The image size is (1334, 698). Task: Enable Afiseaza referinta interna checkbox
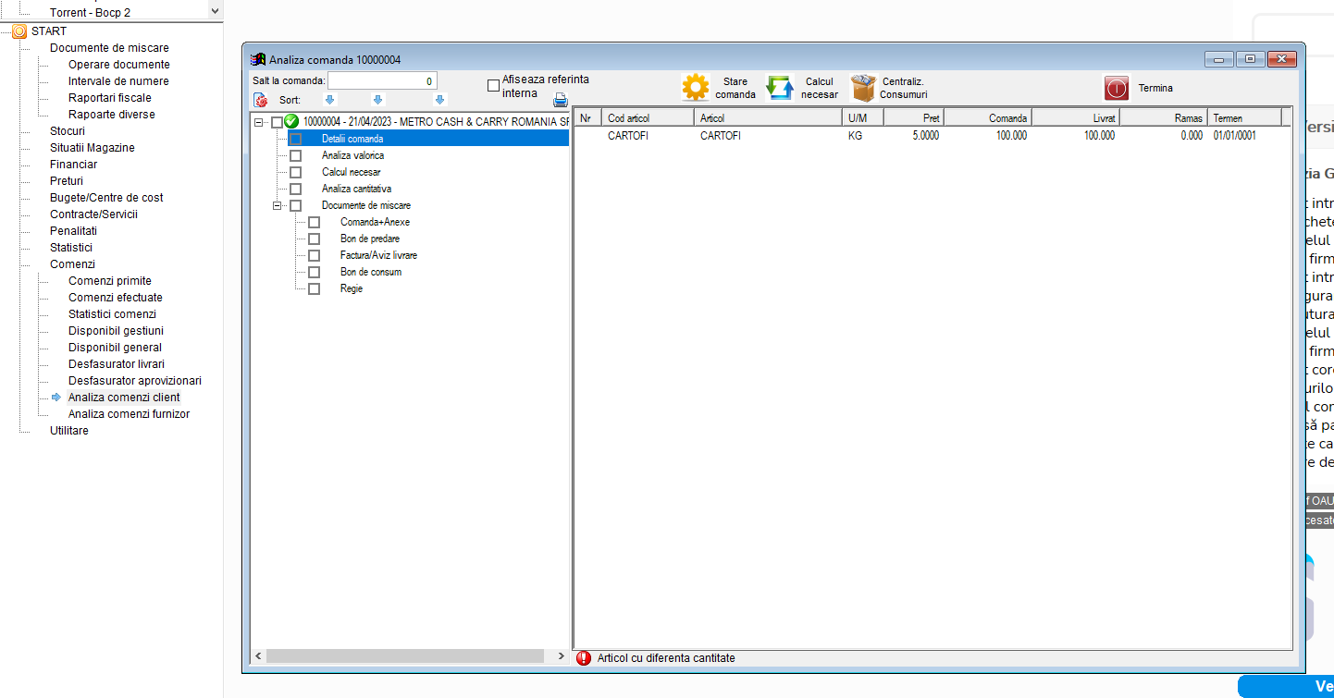click(493, 86)
